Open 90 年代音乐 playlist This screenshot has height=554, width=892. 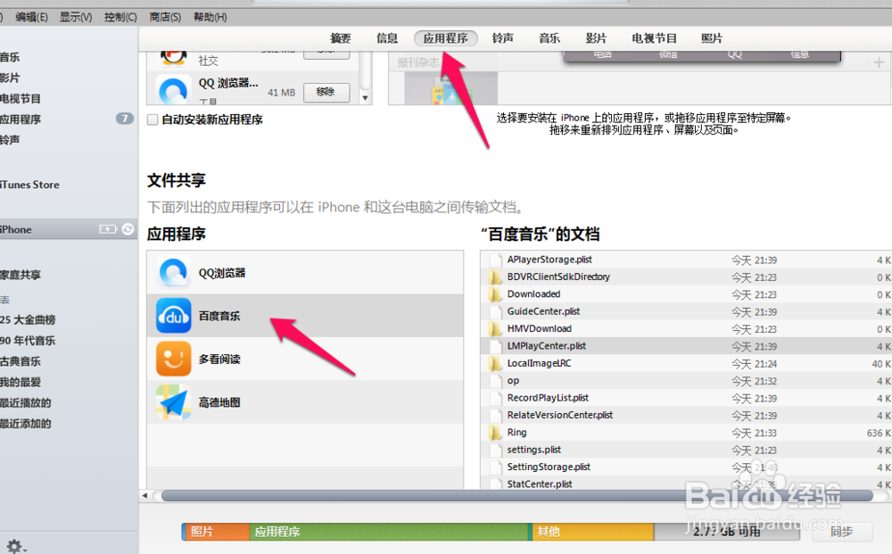28,340
